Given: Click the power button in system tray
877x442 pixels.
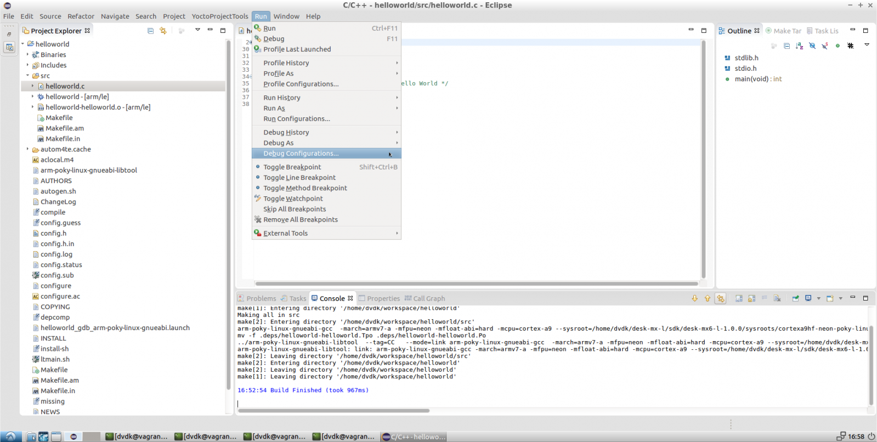Looking at the screenshot, I should (870, 437).
